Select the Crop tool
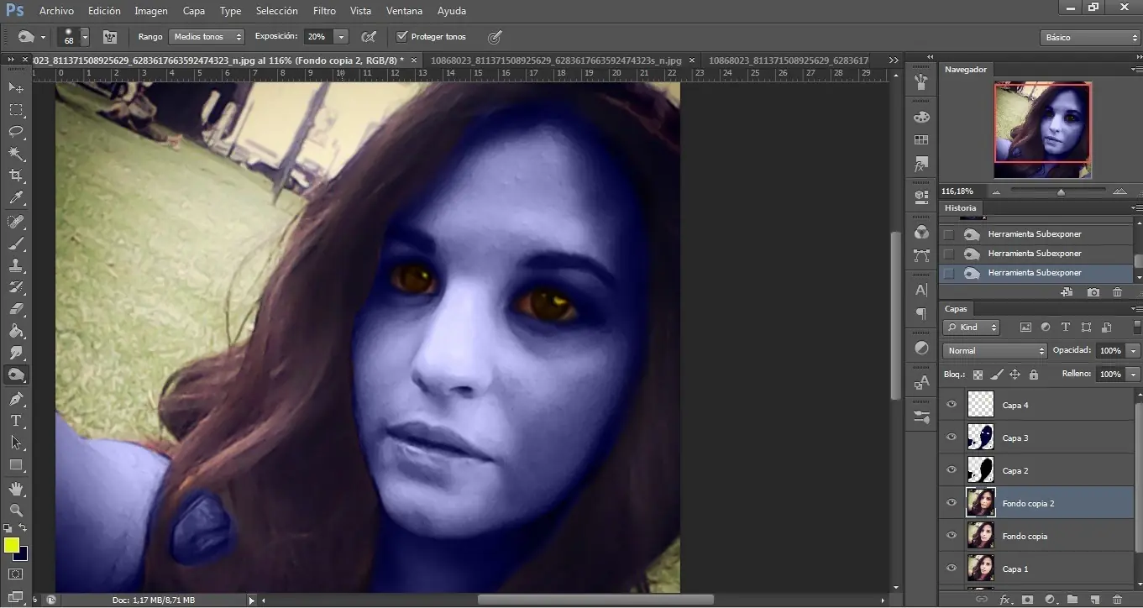The image size is (1143, 608). [x=16, y=176]
